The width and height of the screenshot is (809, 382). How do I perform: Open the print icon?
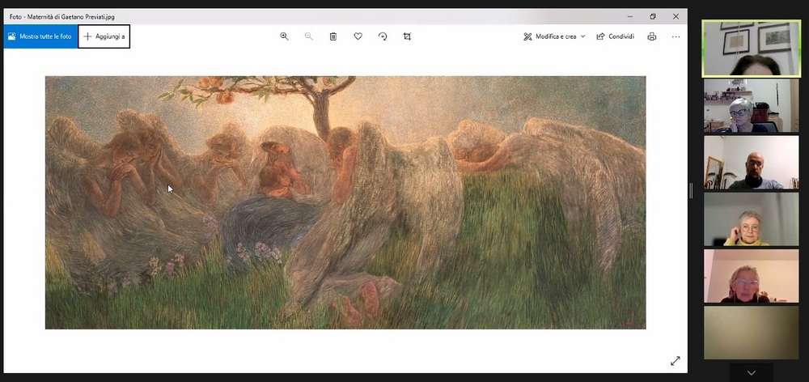coord(652,36)
